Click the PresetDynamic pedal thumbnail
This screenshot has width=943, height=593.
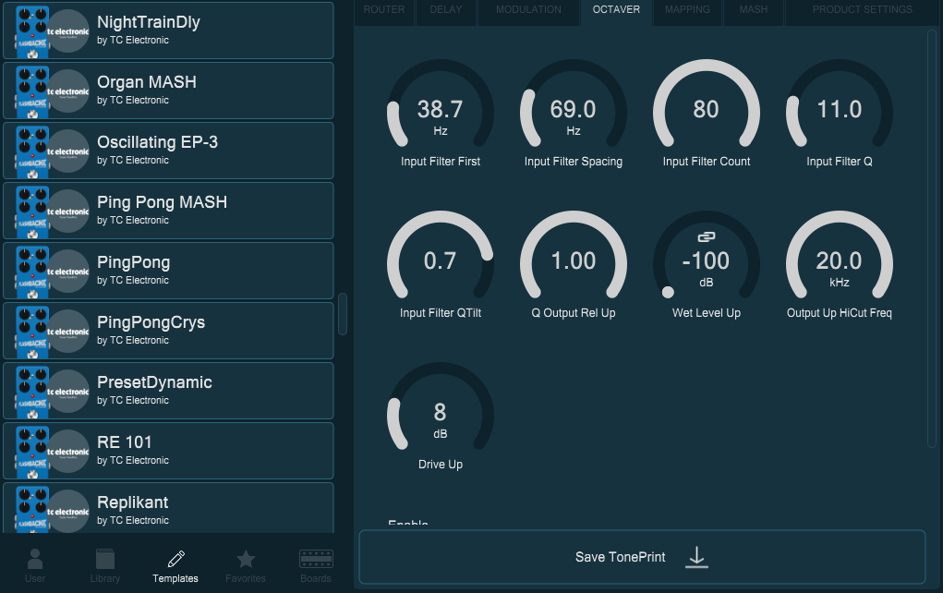(x=32, y=392)
